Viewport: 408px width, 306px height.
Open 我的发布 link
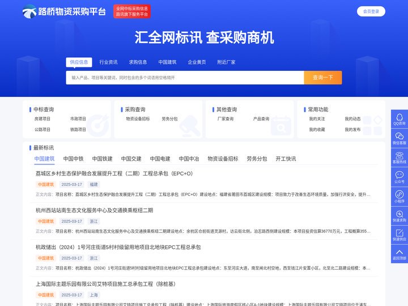353,130
